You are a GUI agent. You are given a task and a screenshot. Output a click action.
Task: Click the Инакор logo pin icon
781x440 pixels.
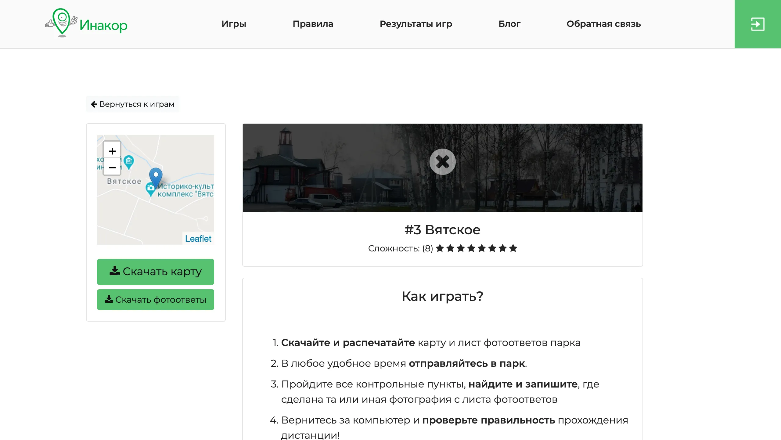[x=61, y=21]
